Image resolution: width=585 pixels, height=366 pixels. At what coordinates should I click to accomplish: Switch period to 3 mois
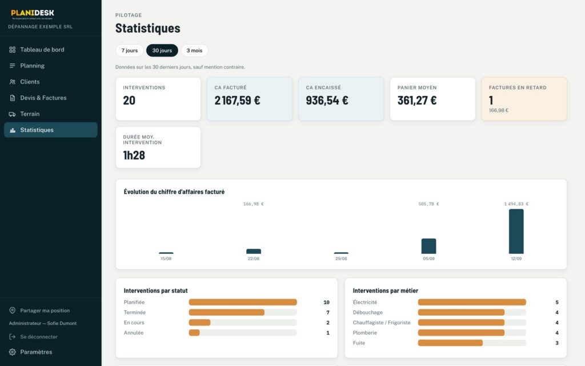pos(194,50)
